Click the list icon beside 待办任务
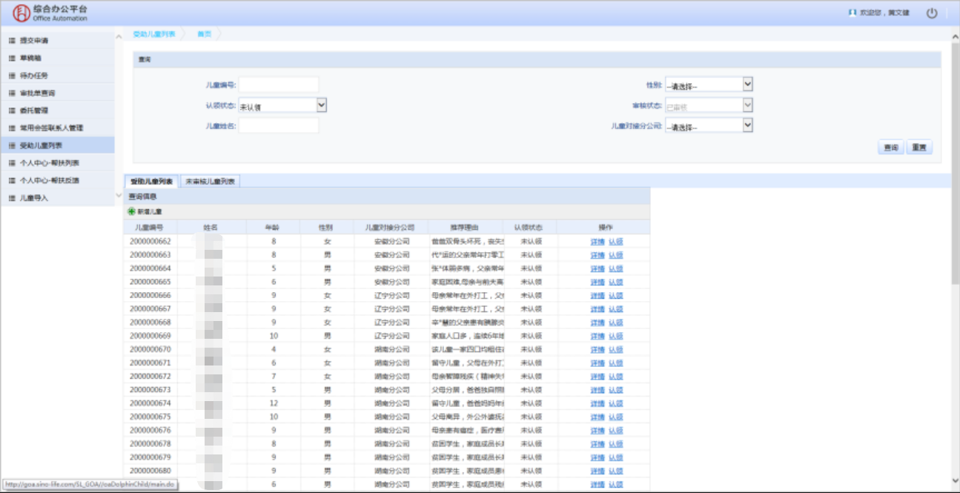 pos(12,76)
